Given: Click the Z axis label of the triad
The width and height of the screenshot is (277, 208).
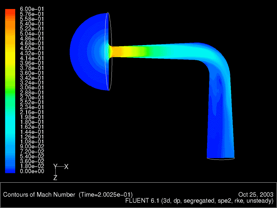Looking at the screenshot, I should pos(55,177).
